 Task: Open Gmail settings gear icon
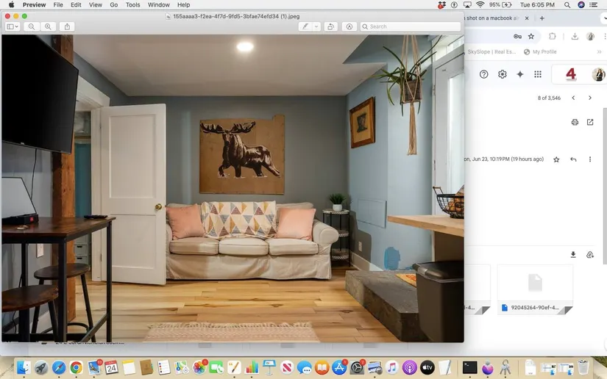pos(503,74)
